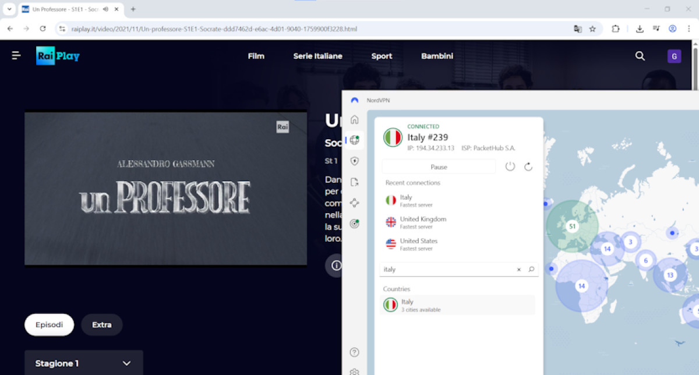Open NordVPN settings gear icon
Image resolution: width=699 pixels, height=375 pixels.
pos(354,372)
